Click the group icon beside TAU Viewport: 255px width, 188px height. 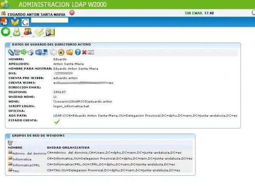pos(10,170)
